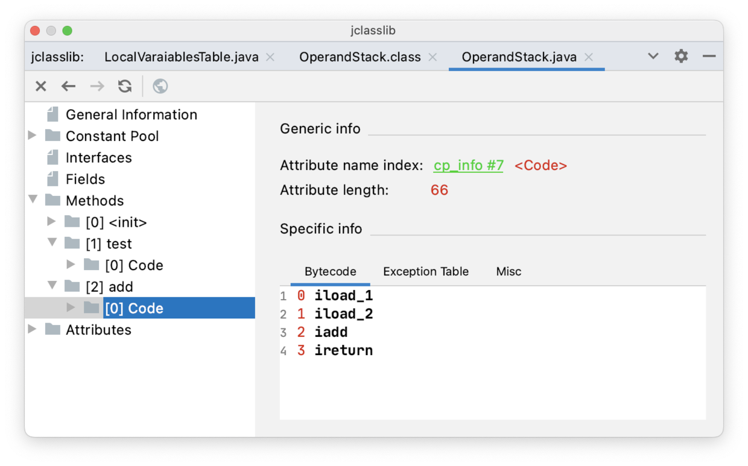Image resolution: width=748 pixels, height=466 pixels.
Task: Expand the <init> method node
Action: coord(52,222)
